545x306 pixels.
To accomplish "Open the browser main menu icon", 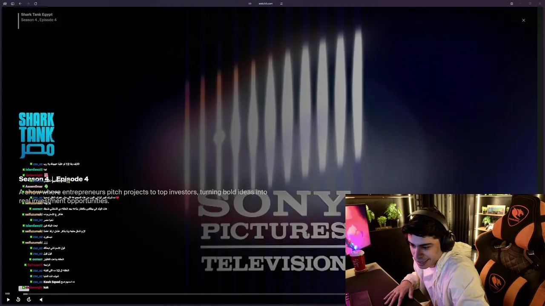I will [x=5, y=3].
